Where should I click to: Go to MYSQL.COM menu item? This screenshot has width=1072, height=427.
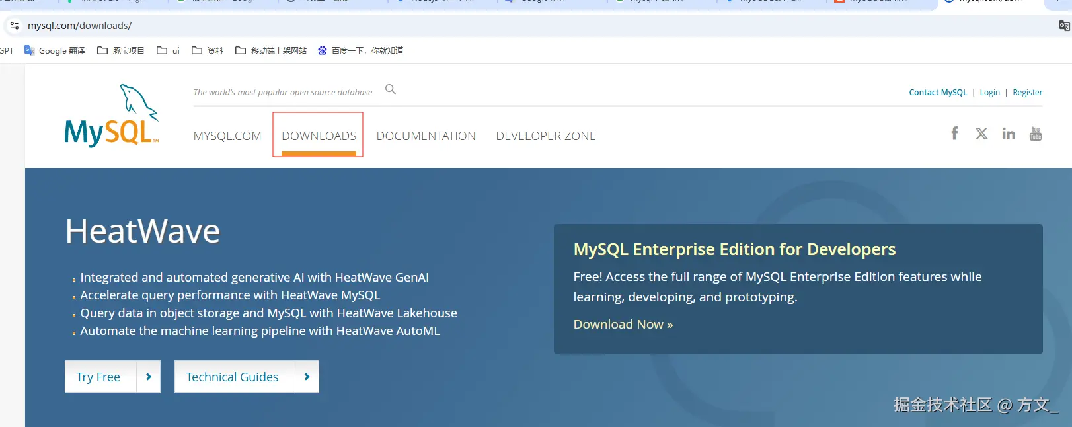pyautogui.click(x=227, y=136)
